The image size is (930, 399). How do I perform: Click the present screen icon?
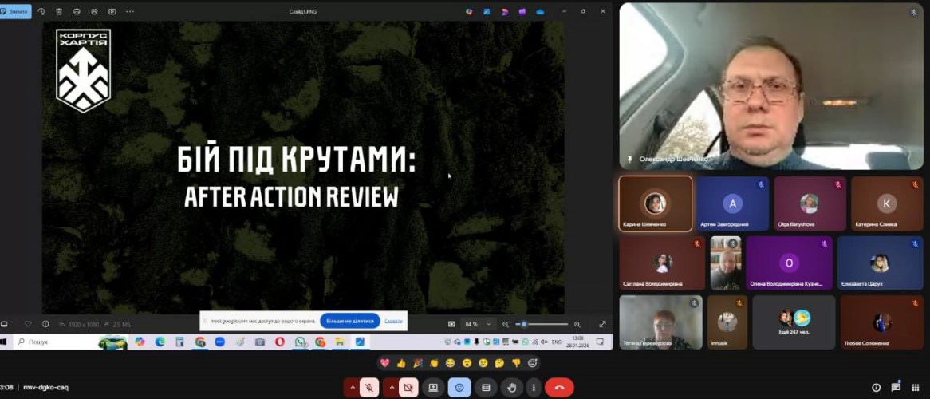click(x=433, y=388)
